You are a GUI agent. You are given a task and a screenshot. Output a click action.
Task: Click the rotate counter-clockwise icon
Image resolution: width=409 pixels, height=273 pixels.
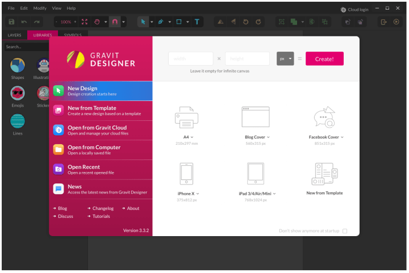[x=246, y=22]
